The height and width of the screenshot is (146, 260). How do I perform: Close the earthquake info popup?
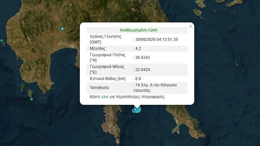pyautogui.click(x=191, y=26)
